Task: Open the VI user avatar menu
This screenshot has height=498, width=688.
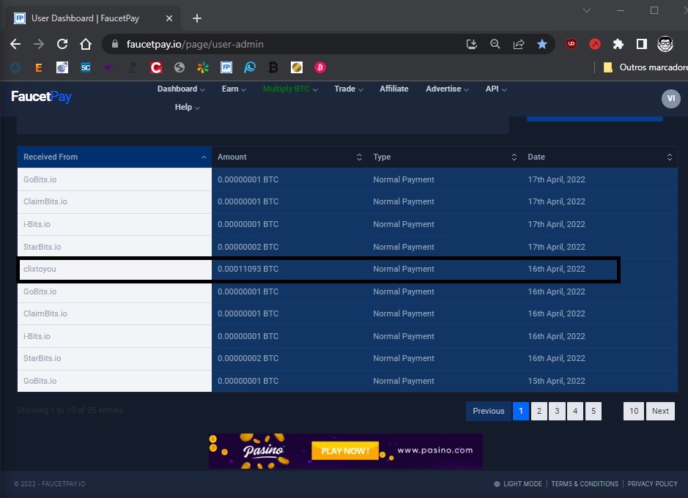Action: click(x=671, y=99)
